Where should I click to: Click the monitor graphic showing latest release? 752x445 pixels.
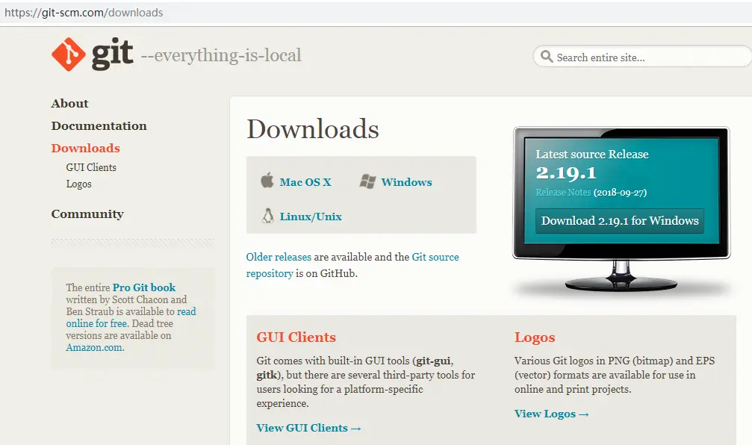point(621,211)
